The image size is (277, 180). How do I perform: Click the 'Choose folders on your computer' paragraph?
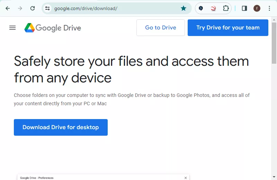[132, 99]
